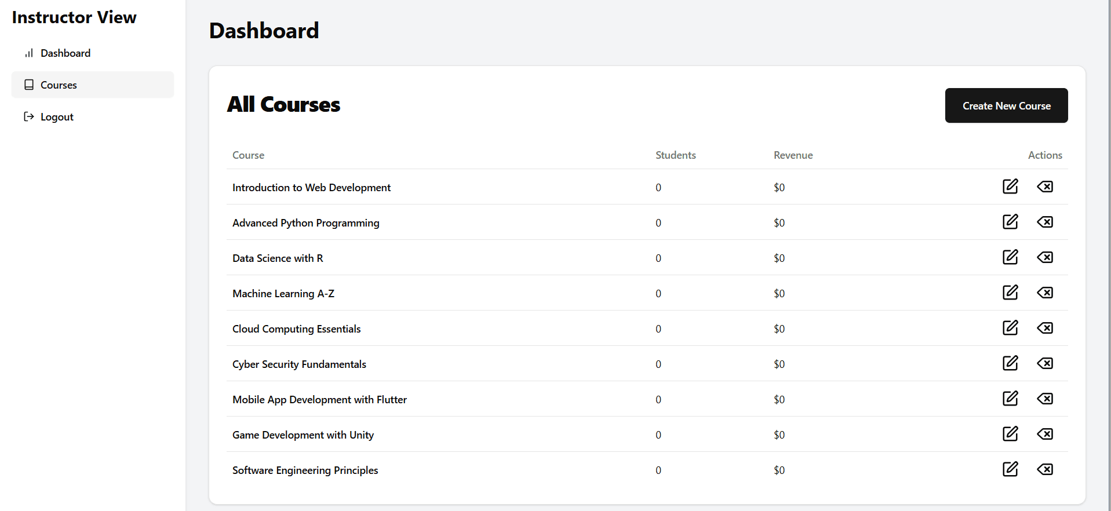
Task: Delete Cloud Computing Essentials course
Action: pos(1045,328)
